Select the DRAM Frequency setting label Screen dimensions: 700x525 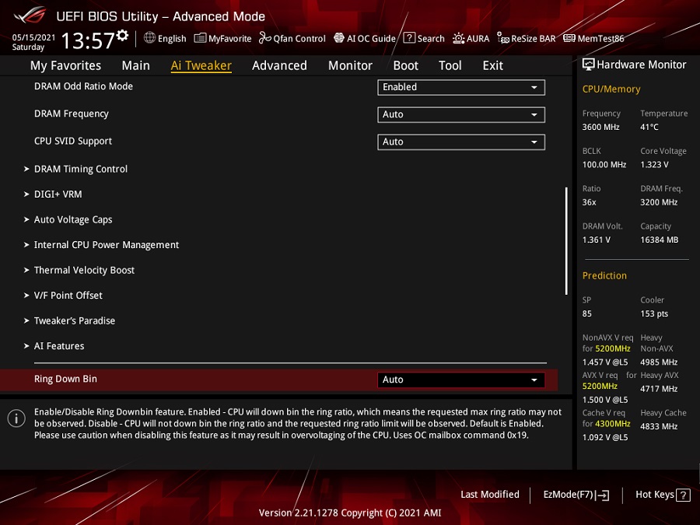click(x=72, y=114)
